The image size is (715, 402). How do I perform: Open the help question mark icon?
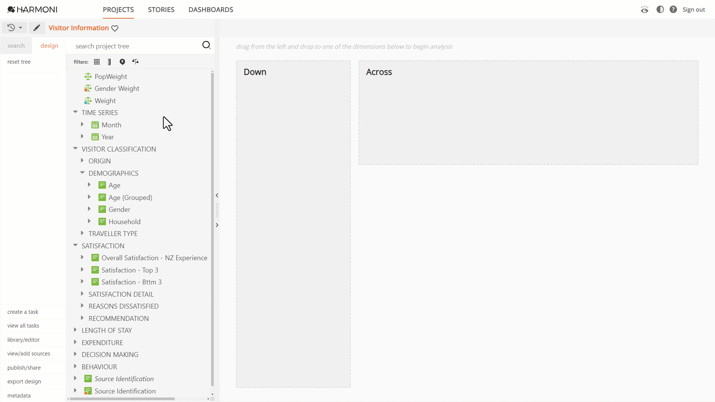click(x=673, y=10)
